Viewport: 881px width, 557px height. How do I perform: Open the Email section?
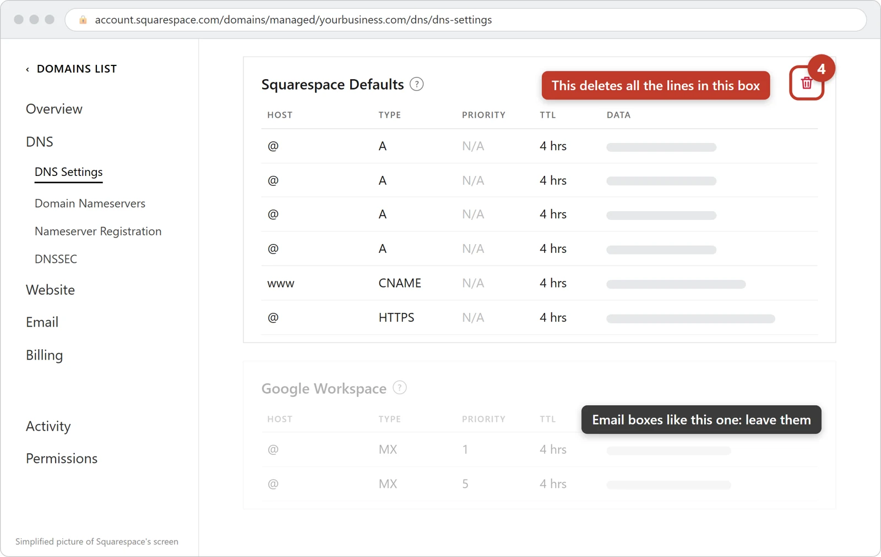click(42, 322)
